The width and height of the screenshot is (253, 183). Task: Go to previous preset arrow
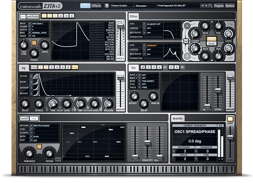[x=202, y=6]
